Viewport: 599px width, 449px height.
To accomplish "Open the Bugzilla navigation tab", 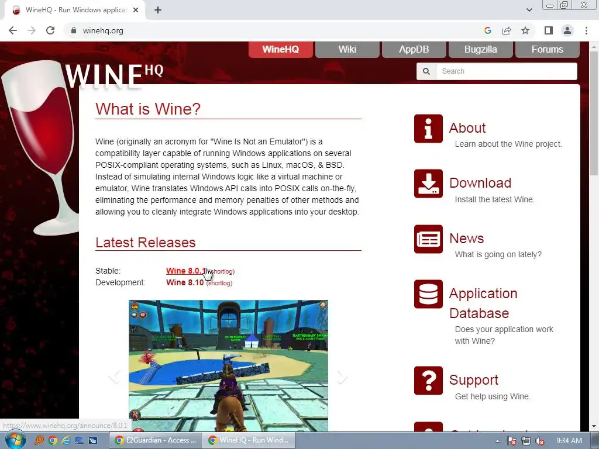I will (481, 50).
